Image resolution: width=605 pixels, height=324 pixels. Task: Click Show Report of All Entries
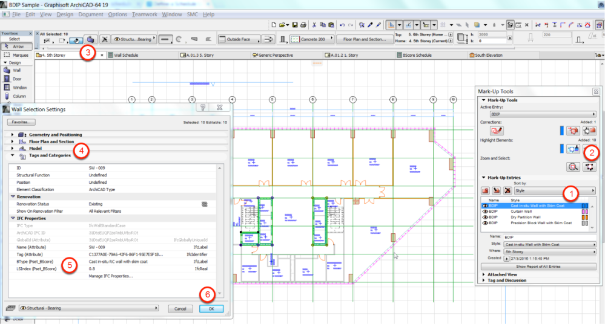(537, 267)
